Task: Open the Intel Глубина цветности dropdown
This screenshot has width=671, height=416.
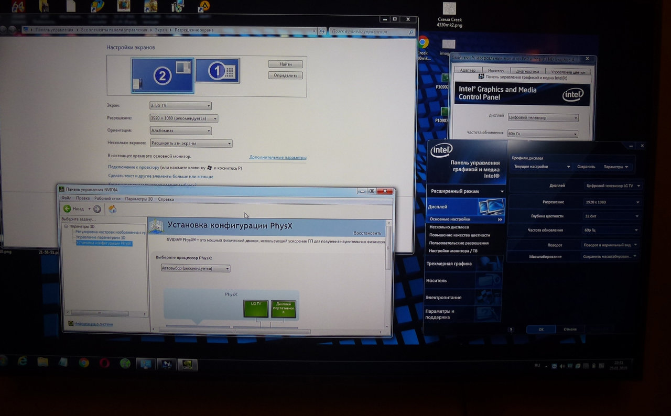Action: click(612, 216)
